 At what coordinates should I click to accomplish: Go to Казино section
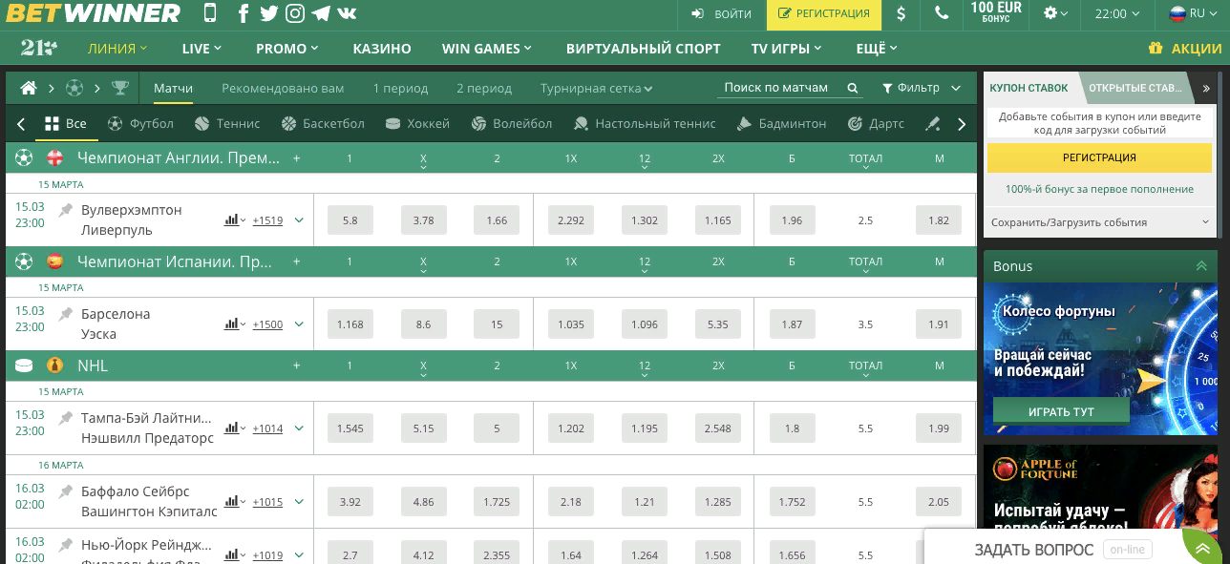point(382,49)
